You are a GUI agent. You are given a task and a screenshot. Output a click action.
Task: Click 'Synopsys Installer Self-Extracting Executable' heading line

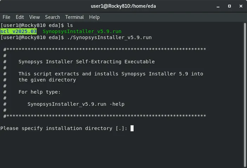pyautogui.click(x=87, y=62)
